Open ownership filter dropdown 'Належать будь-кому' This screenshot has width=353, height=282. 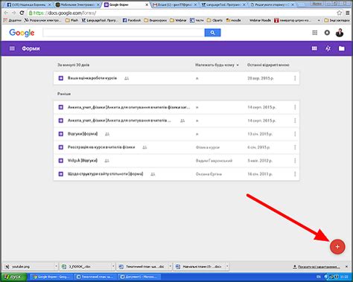tap(217, 65)
